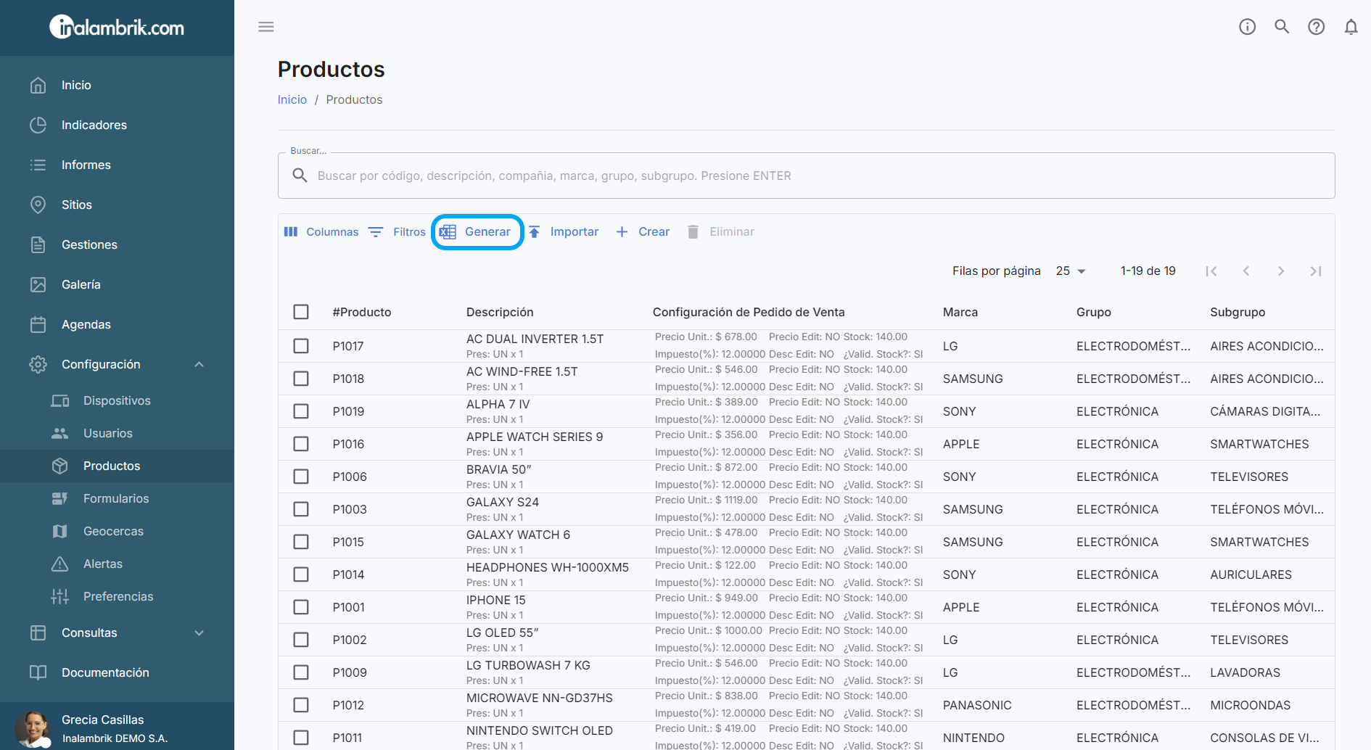The image size is (1371, 750).
Task: Select checkbox for P1019 ALPHA 7 IV
Action: tap(301, 411)
